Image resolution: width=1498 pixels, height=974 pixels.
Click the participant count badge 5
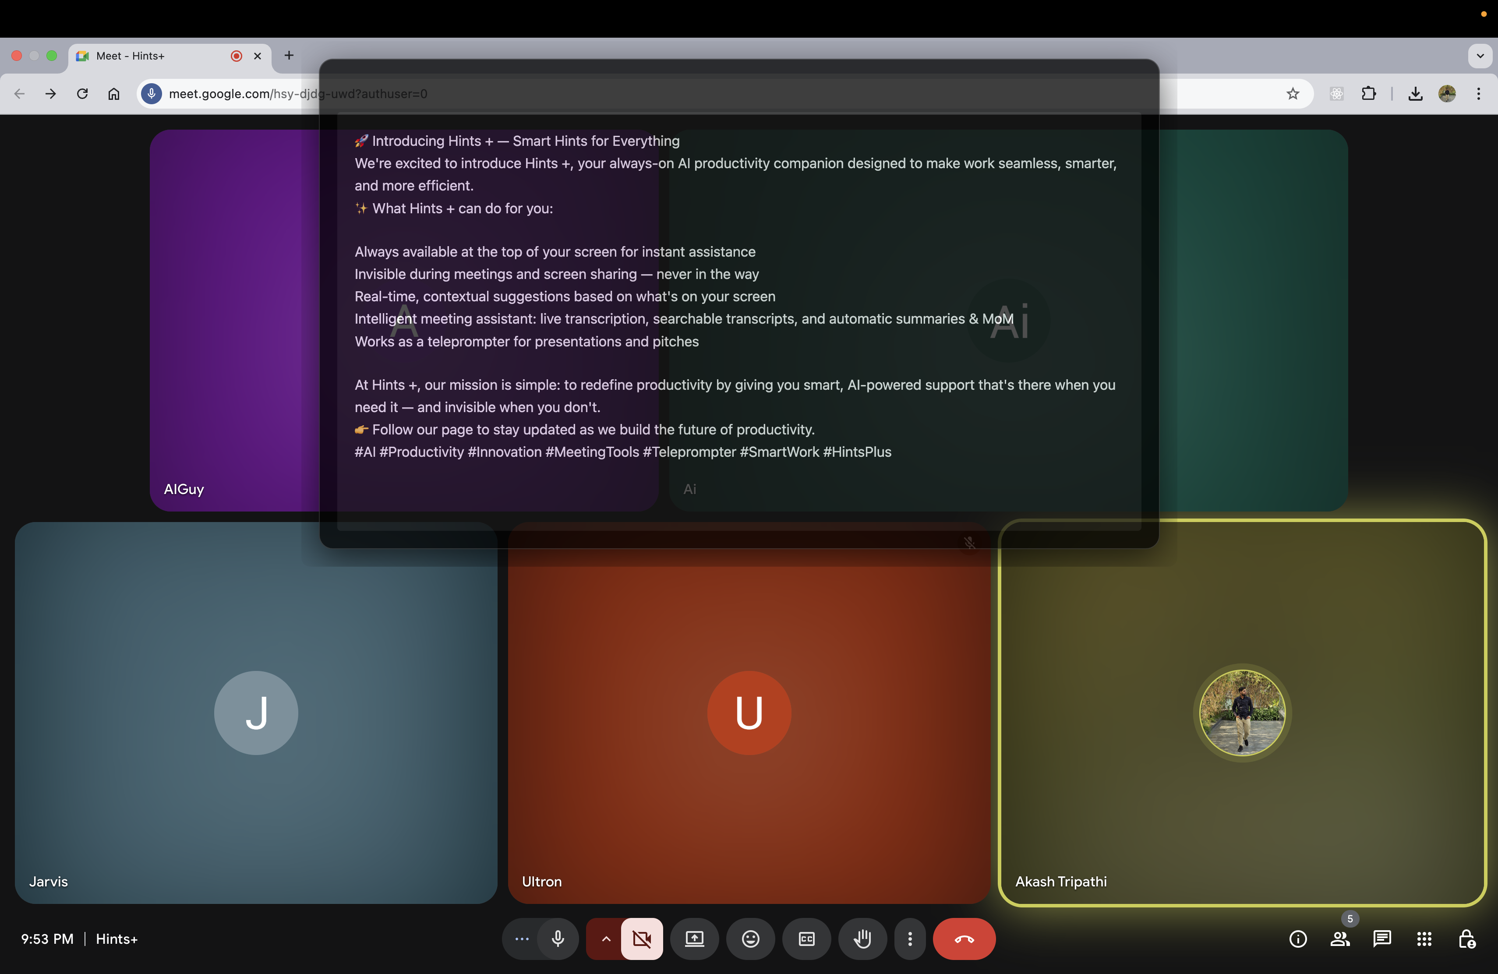[1350, 919]
